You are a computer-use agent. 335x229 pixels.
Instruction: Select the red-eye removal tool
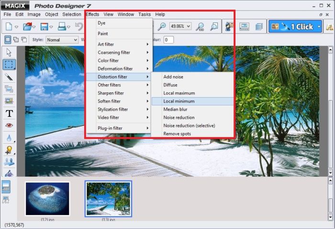pos(9,126)
